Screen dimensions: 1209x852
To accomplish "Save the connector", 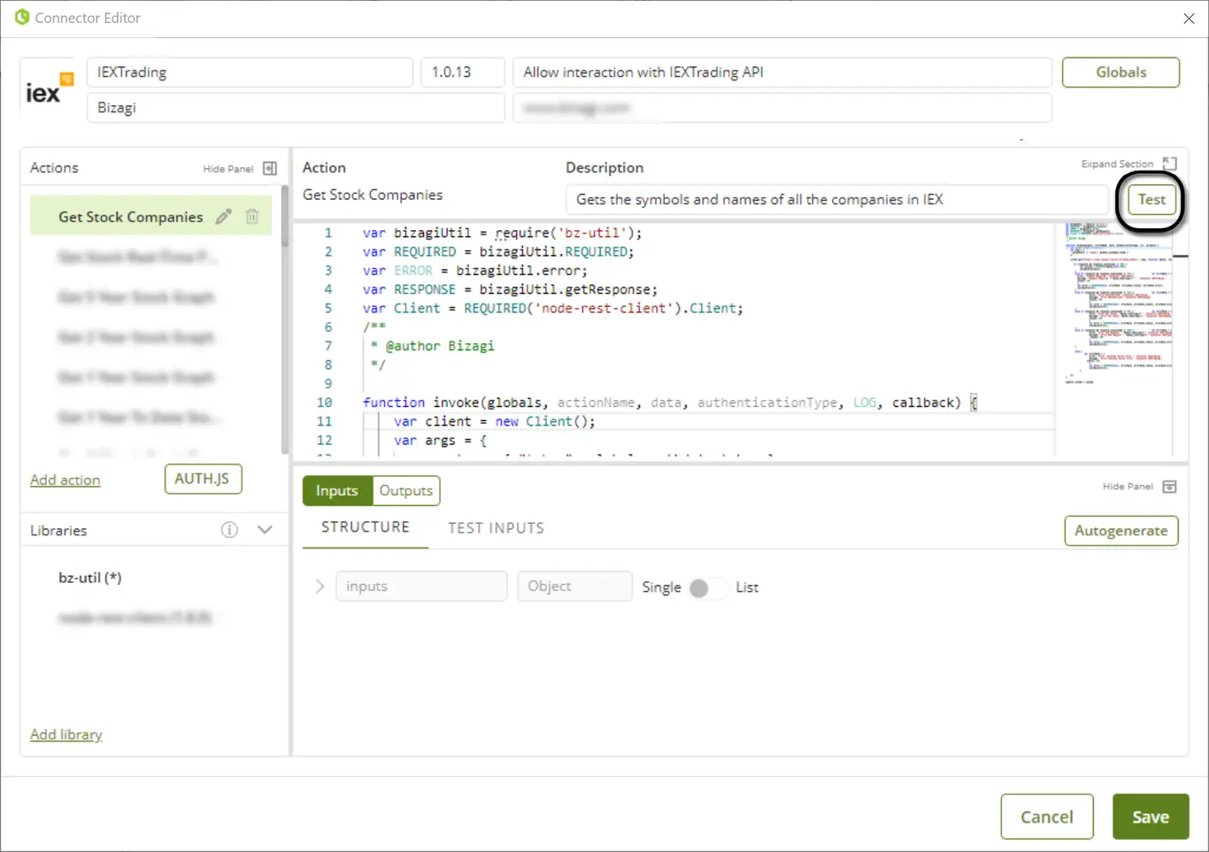I will point(1150,817).
